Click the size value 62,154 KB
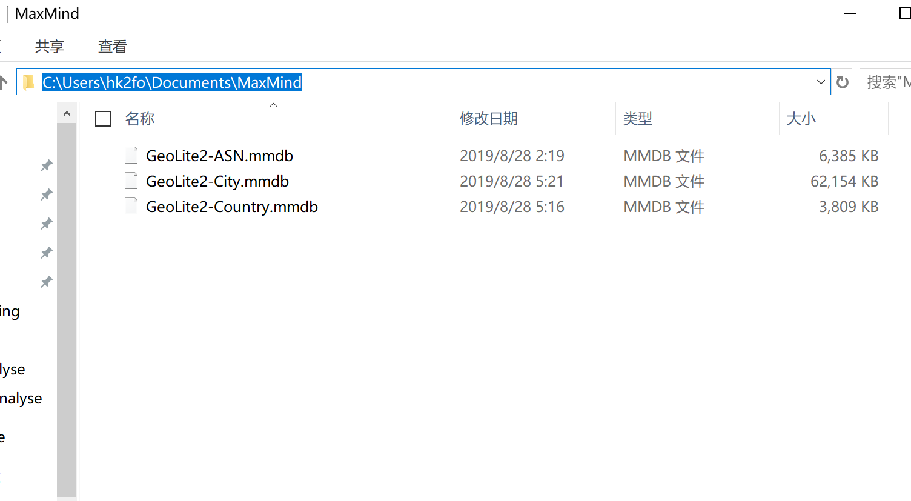Screen dimensions: 911x501 (844, 181)
